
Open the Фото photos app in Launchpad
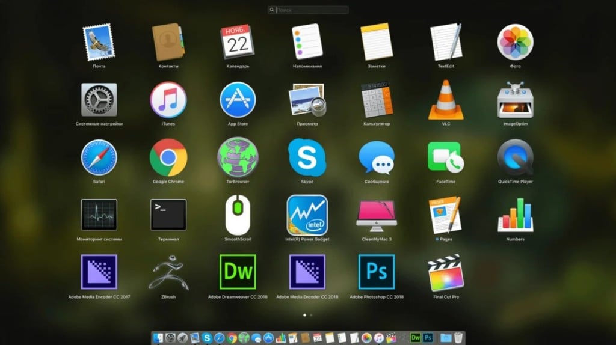[515, 42]
